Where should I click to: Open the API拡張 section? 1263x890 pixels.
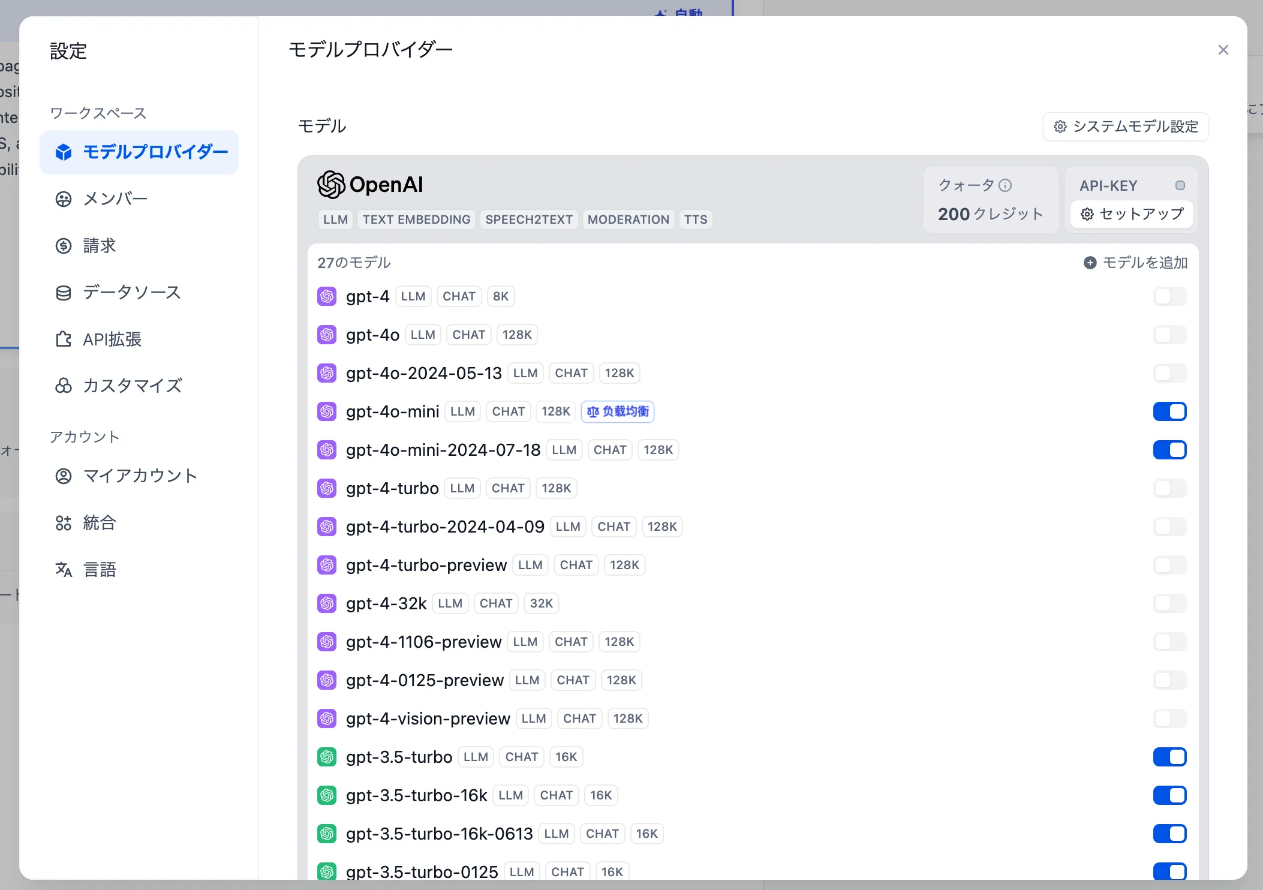[x=112, y=339]
